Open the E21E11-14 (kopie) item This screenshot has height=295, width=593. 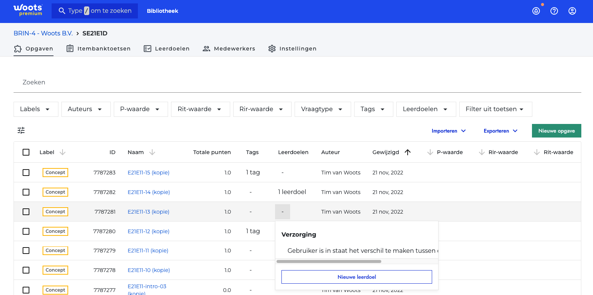(149, 192)
